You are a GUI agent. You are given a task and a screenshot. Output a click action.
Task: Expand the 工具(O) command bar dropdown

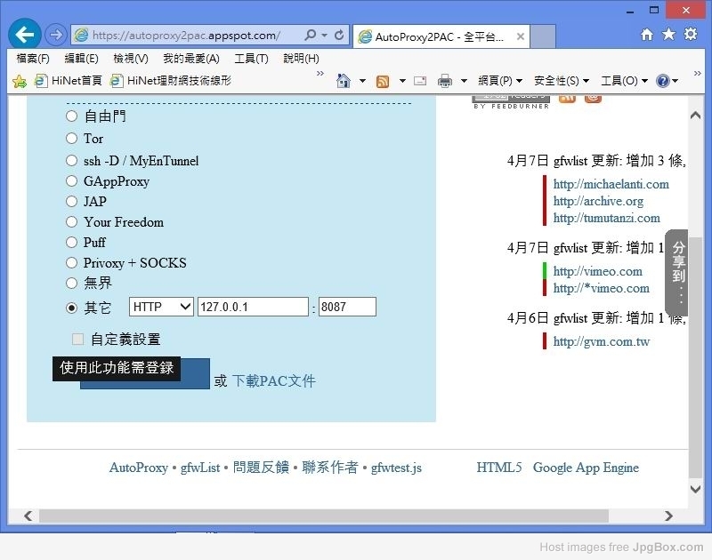click(x=624, y=81)
